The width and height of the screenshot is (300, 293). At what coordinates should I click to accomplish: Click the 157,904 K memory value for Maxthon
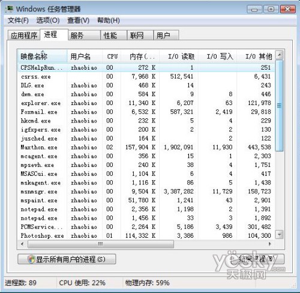click(140, 147)
